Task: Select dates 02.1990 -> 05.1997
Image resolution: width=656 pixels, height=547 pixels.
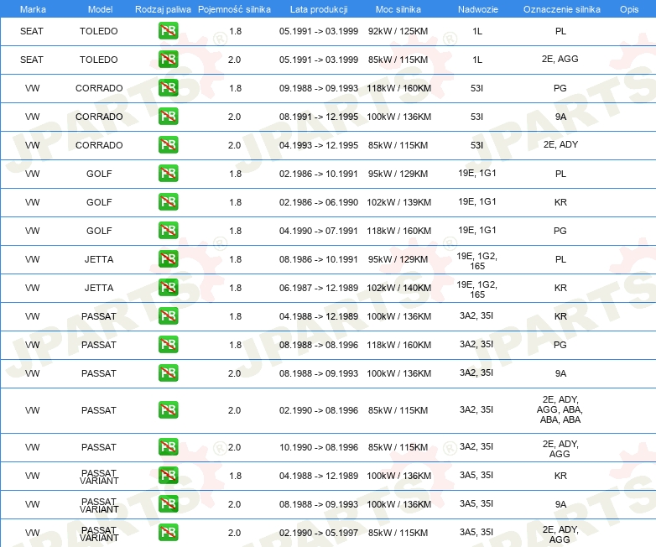Action: pyautogui.click(x=319, y=533)
